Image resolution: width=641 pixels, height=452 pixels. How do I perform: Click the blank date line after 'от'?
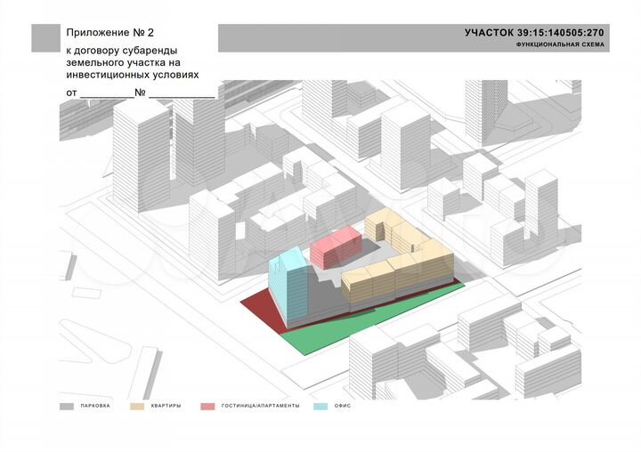(105, 94)
